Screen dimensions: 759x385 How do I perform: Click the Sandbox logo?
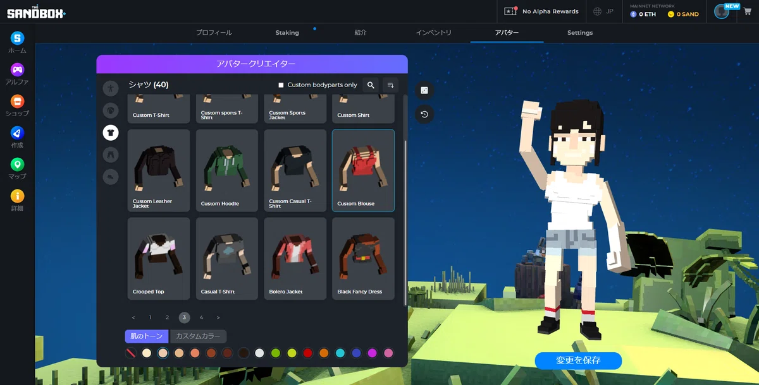[35, 11]
